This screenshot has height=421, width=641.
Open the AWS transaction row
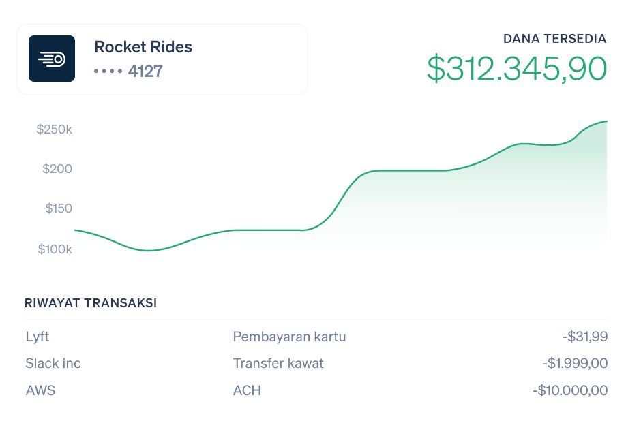(x=316, y=390)
